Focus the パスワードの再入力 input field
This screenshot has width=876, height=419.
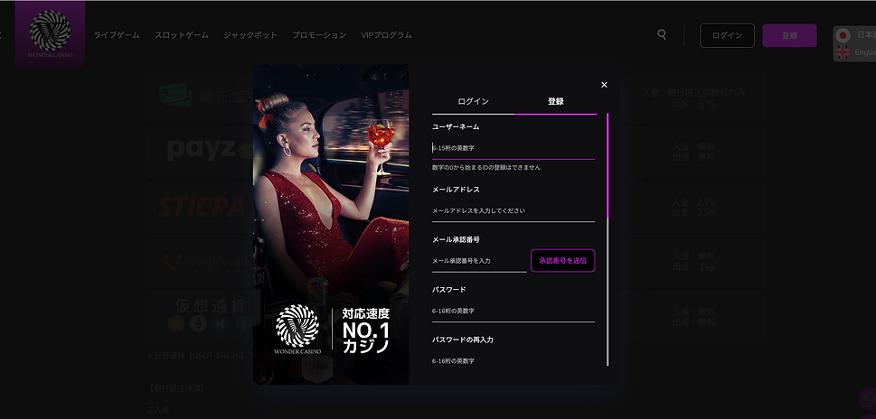[513, 361]
